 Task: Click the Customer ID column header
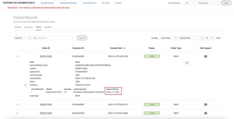click(78, 48)
